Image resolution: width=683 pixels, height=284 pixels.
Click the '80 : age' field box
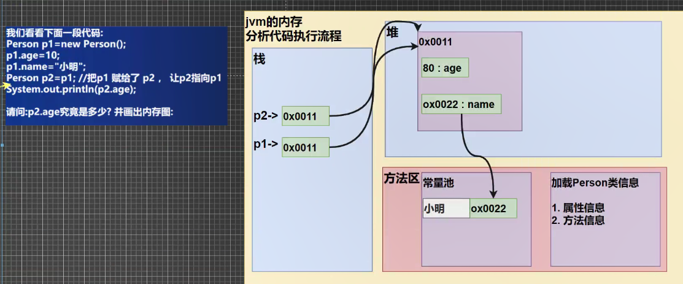coord(445,68)
